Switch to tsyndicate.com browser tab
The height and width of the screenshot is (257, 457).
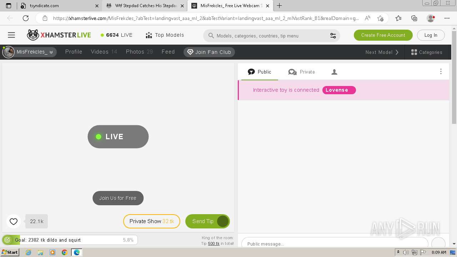click(59, 6)
